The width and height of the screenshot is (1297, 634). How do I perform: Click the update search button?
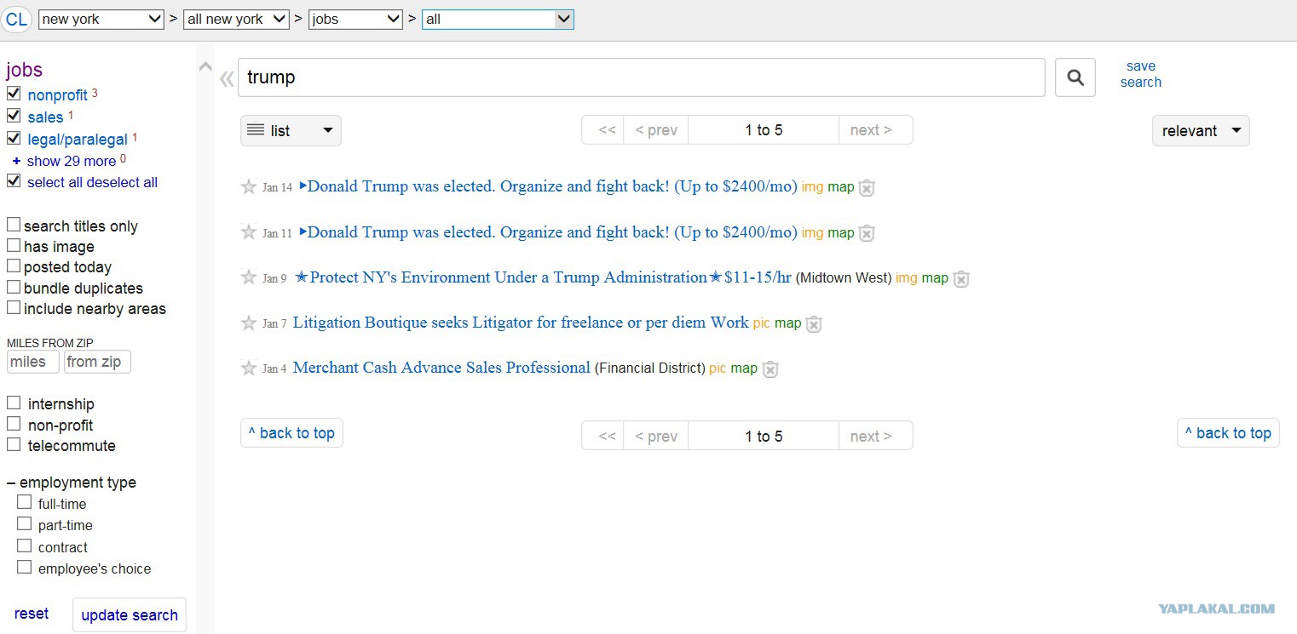click(x=130, y=615)
